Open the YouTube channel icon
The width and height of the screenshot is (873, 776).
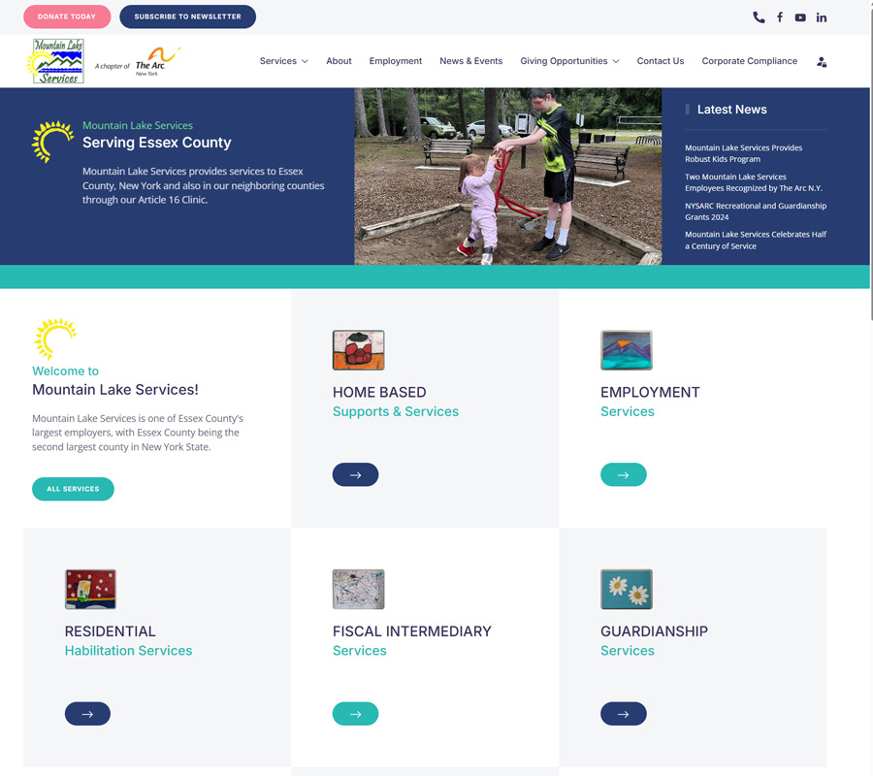(800, 17)
